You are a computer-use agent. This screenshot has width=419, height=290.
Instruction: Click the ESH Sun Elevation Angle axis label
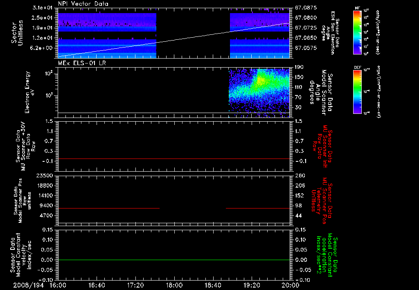point(330,33)
